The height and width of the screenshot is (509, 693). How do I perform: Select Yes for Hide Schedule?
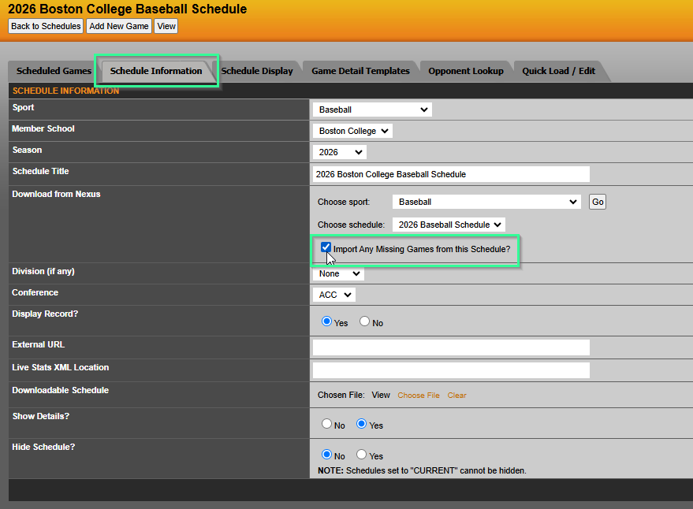[362, 454]
